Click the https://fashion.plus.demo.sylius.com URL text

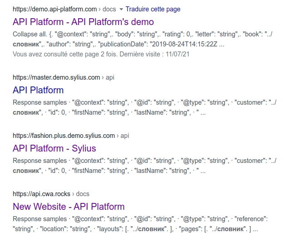(64, 136)
